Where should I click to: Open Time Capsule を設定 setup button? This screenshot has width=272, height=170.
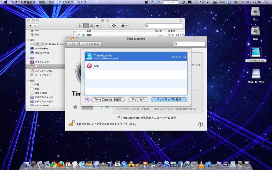pyautogui.click(x=108, y=100)
